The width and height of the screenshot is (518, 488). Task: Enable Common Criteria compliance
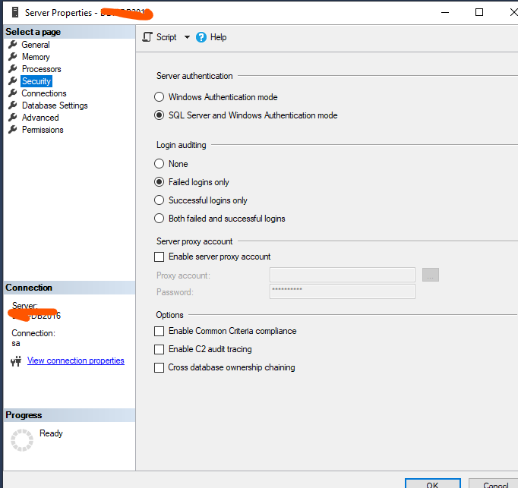(x=160, y=331)
